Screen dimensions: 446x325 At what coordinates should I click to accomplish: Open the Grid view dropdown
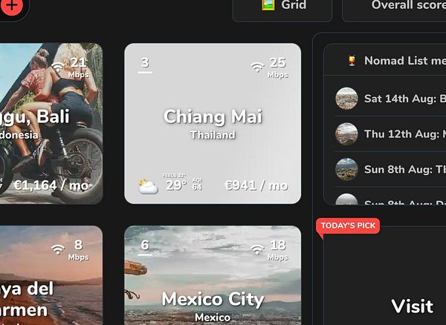click(x=282, y=8)
